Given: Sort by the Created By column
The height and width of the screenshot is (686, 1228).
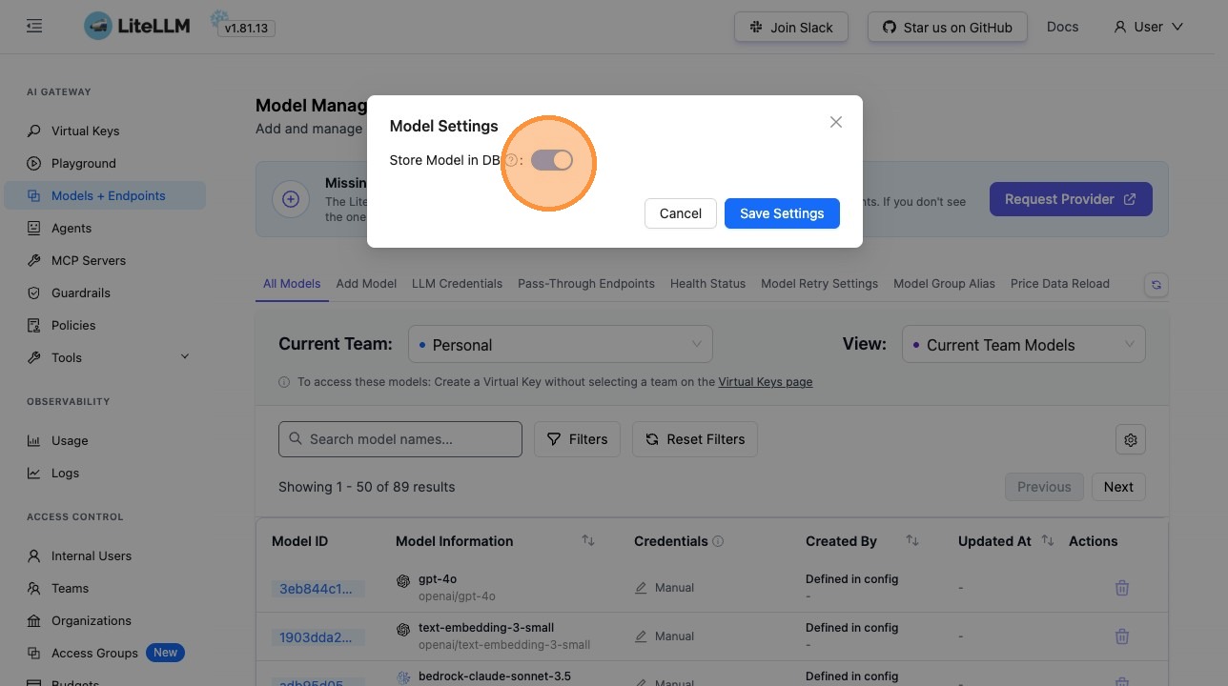Looking at the screenshot, I should (912, 541).
